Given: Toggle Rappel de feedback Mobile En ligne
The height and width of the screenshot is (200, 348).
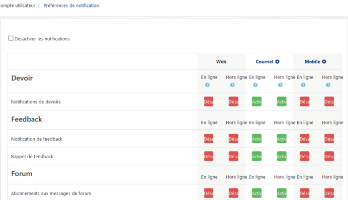Looking at the screenshot, I should [304, 156].
